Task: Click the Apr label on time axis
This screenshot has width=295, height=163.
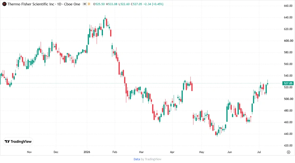Action: (x=172, y=152)
